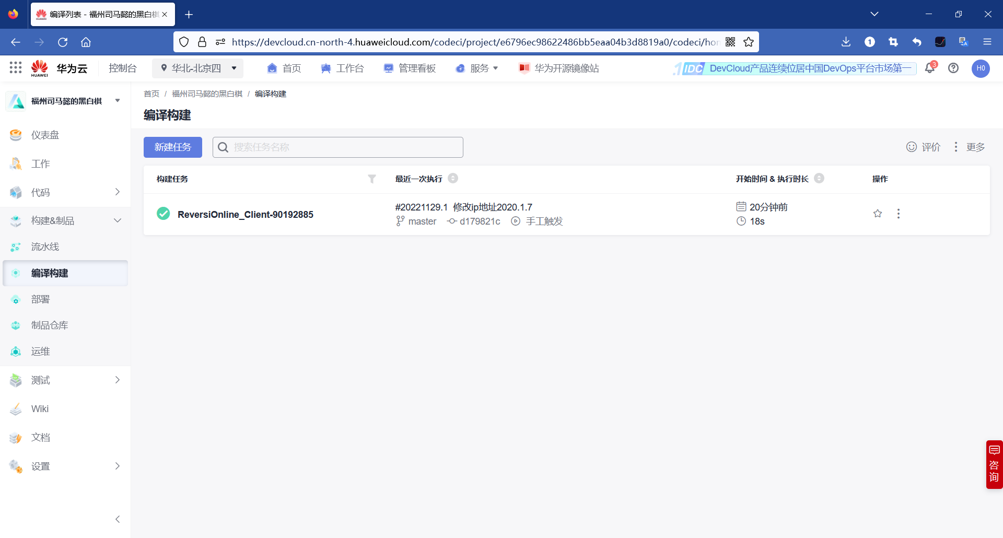
Task: Open the DevCloud IDC banner
Action: (795, 68)
